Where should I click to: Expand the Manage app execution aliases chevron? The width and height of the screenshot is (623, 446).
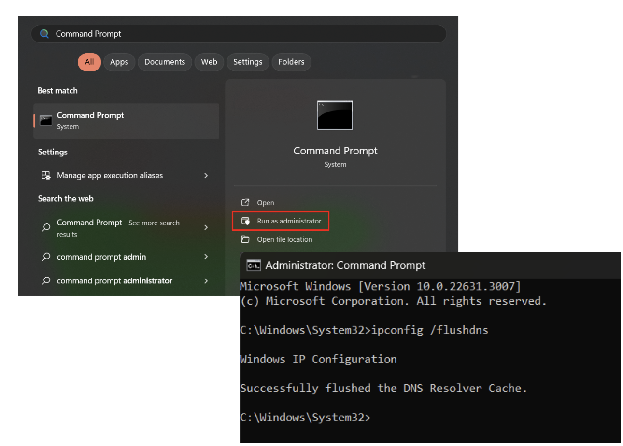coord(206,175)
